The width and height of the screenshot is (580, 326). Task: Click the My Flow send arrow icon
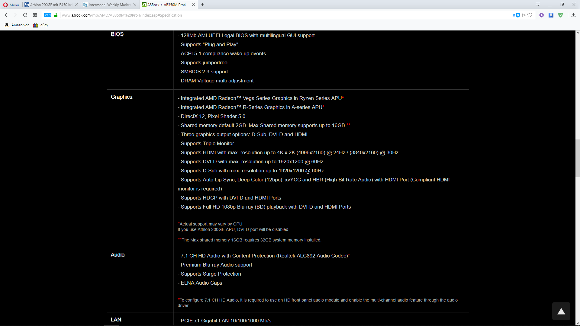click(524, 15)
